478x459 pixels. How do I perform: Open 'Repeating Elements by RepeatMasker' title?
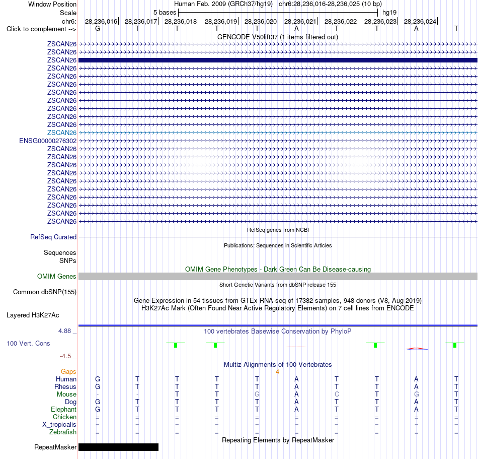point(278,440)
